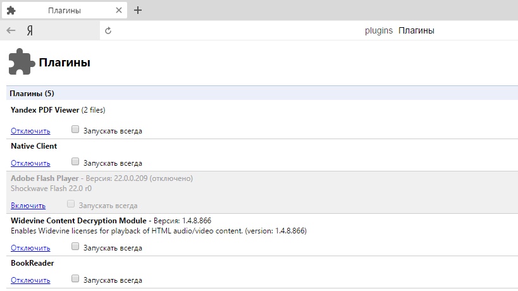Image resolution: width=518 pixels, height=291 pixels.
Task: Select the Yandex PDF Viewer plugin name
Action: click(45, 110)
